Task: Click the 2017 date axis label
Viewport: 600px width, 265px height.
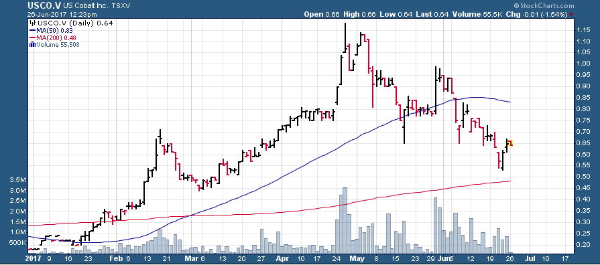Action: click(34, 258)
